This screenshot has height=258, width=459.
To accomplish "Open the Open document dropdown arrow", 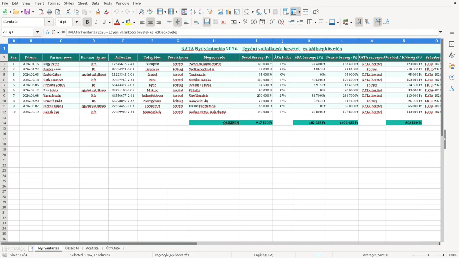I will pyautogui.click(x=22, y=12).
